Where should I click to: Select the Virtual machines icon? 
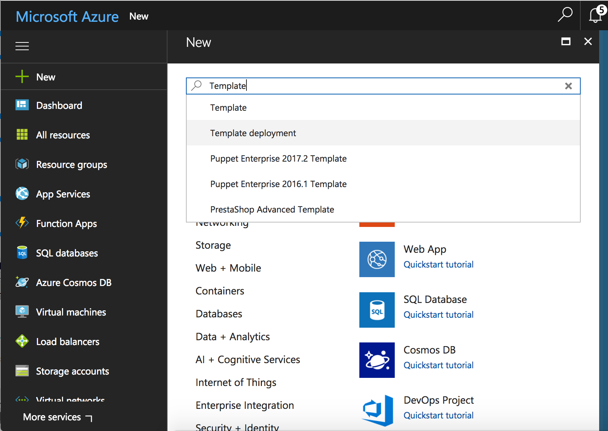click(x=22, y=312)
